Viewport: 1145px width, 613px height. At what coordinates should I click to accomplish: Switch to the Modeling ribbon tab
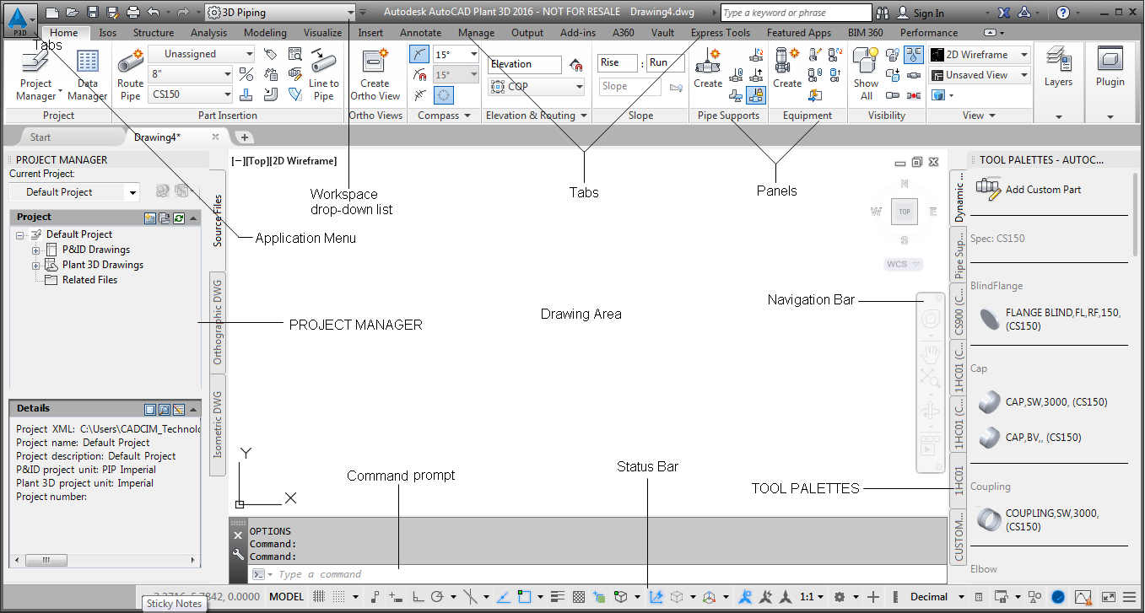[265, 33]
